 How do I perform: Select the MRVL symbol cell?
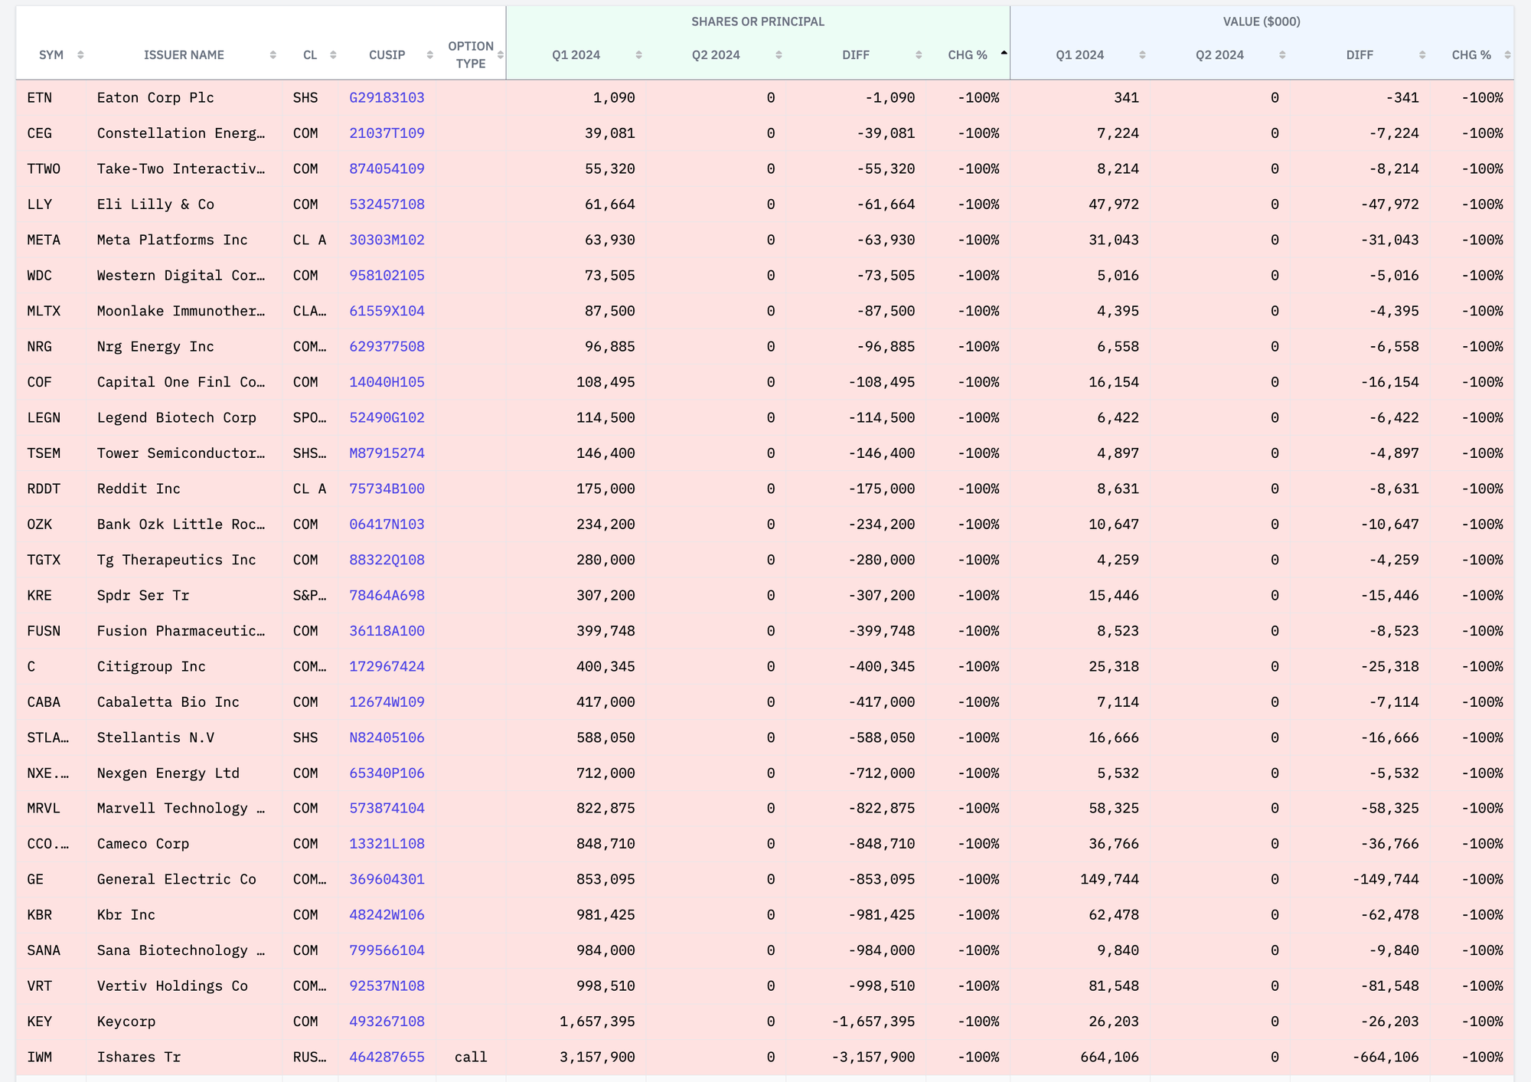tap(51, 809)
